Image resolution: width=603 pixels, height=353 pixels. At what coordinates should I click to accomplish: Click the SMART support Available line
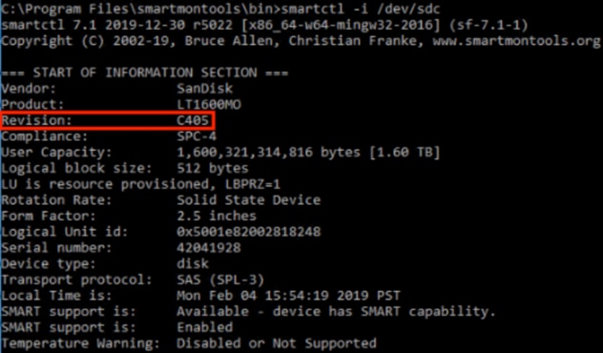coord(248,311)
